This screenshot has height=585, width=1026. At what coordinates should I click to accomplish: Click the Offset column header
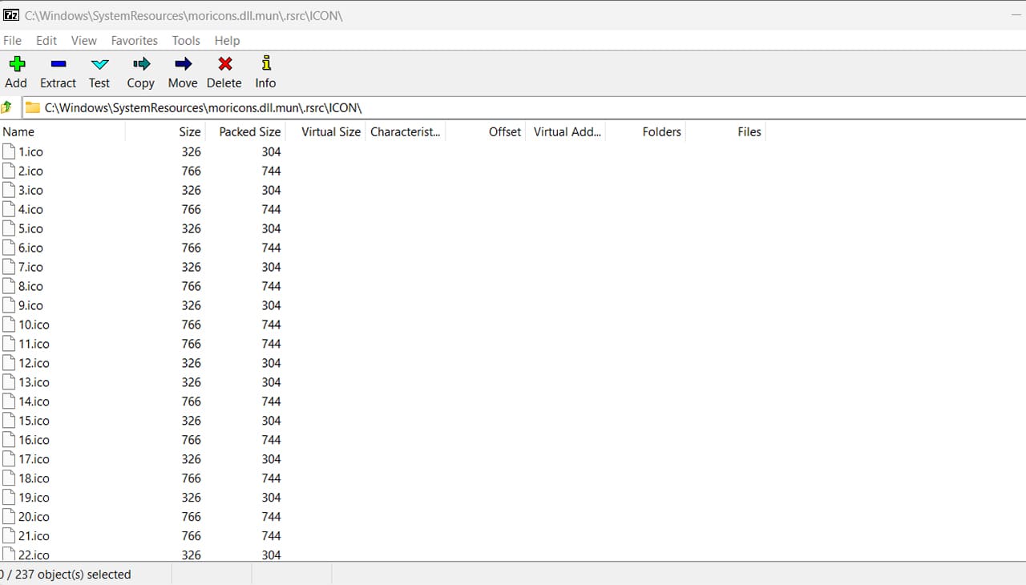coord(485,131)
